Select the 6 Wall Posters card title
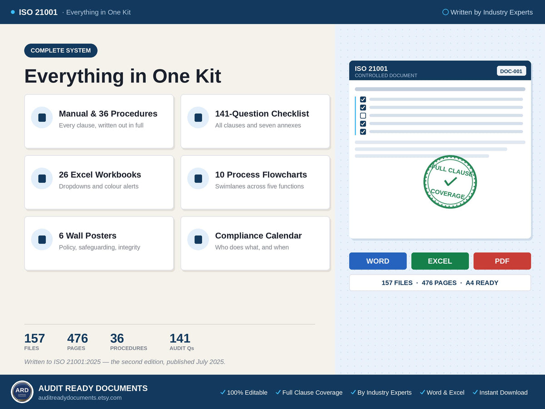The height and width of the screenshot is (409, 545). (x=88, y=235)
